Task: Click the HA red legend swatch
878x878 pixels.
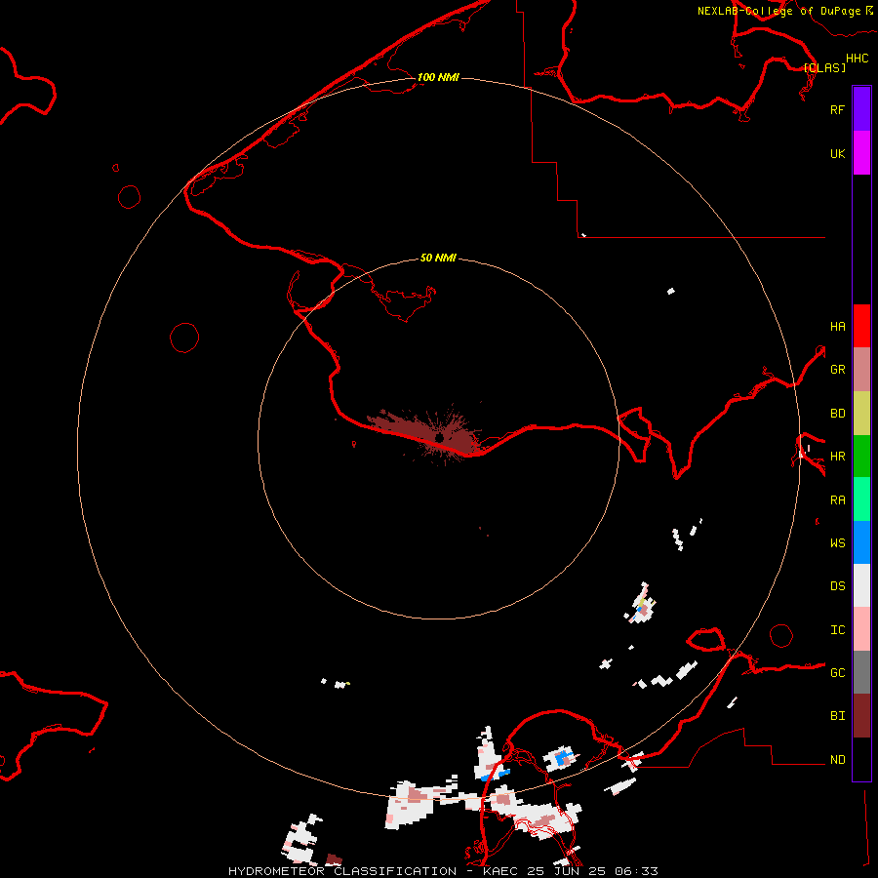Action: click(x=861, y=326)
